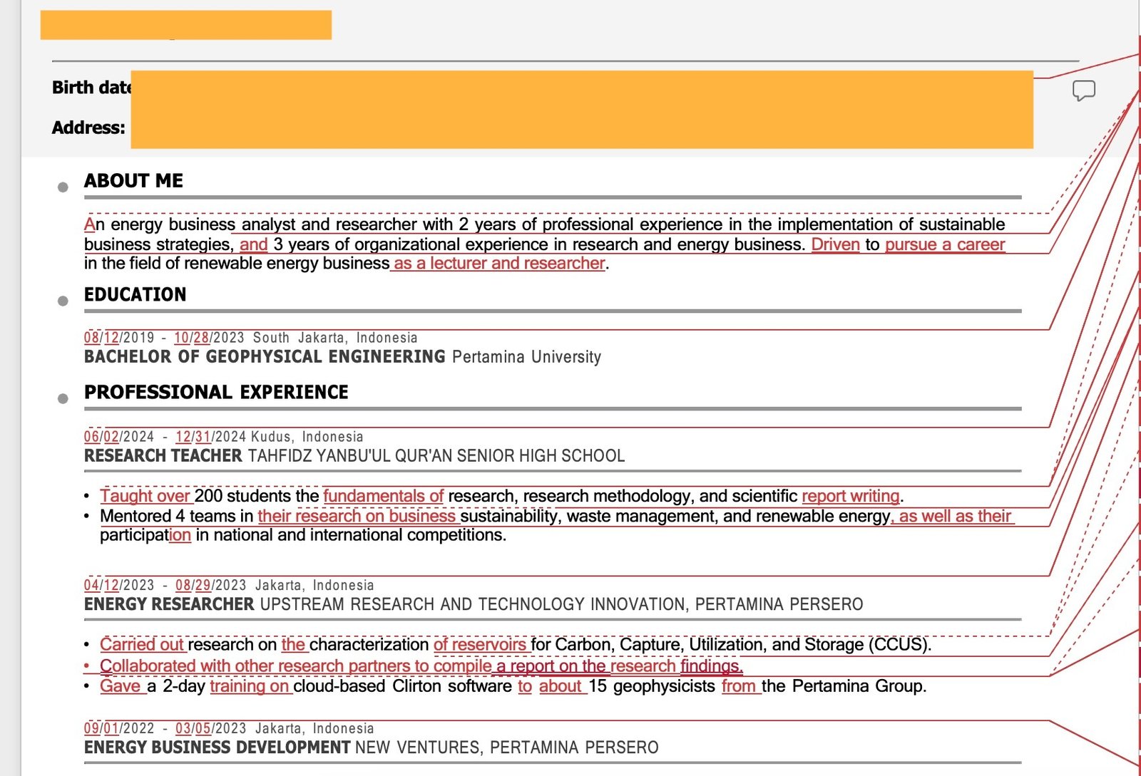Click the bullet marker beside PROFESSIONAL EXPERIENCE
The width and height of the screenshot is (1141, 776).
coord(63,398)
